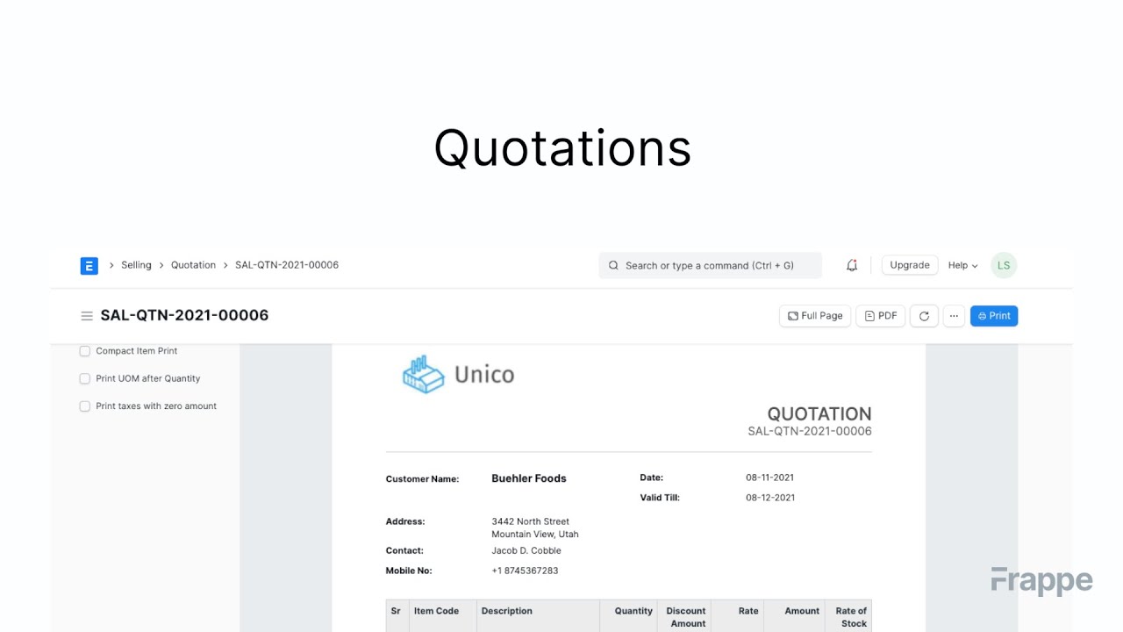The height and width of the screenshot is (632, 1123).
Task: Open the three-dots more options menu
Action: (x=954, y=316)
